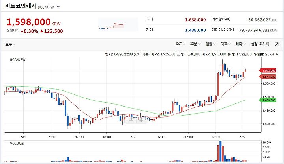Click the 저가 value 1,438,000

pyautogui.click(x=195, y=30)
